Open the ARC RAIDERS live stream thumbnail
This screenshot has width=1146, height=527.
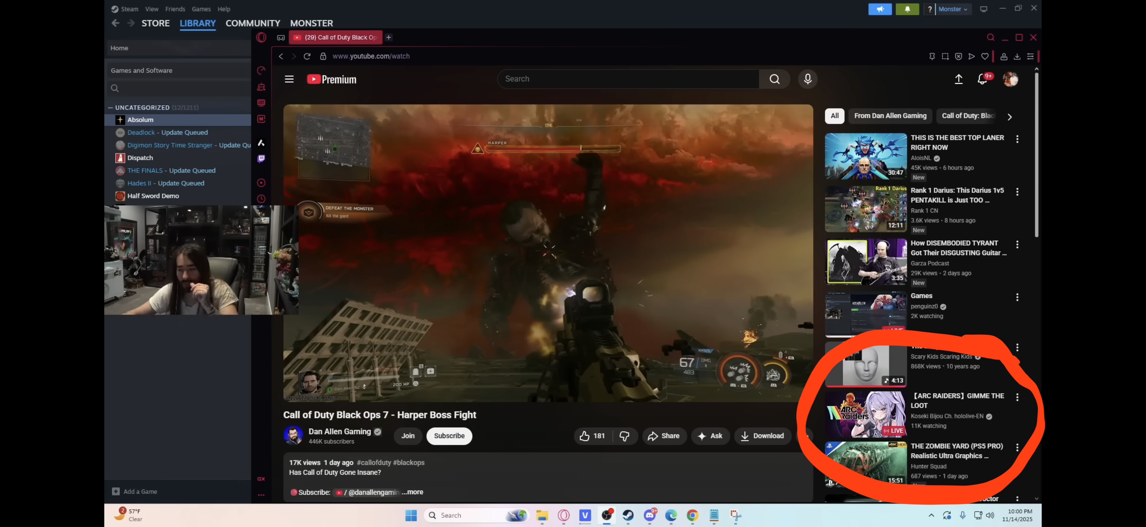865,414
